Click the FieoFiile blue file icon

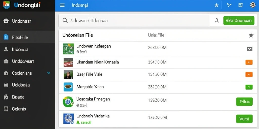tap(6, 37)
